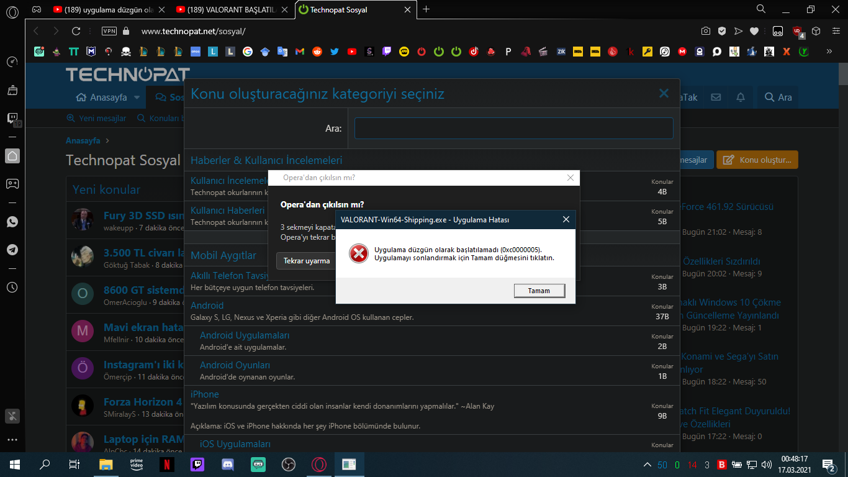Open the Android Oyunları subcategory
The image size is (848, 477).
click(235, 365)
